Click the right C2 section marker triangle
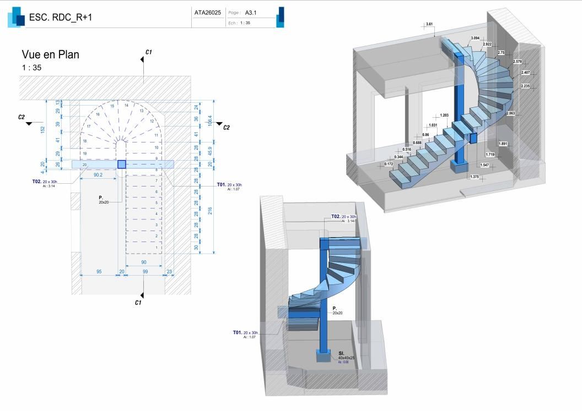This screenshot has height=411, width=582. click(x=219, y=124)
